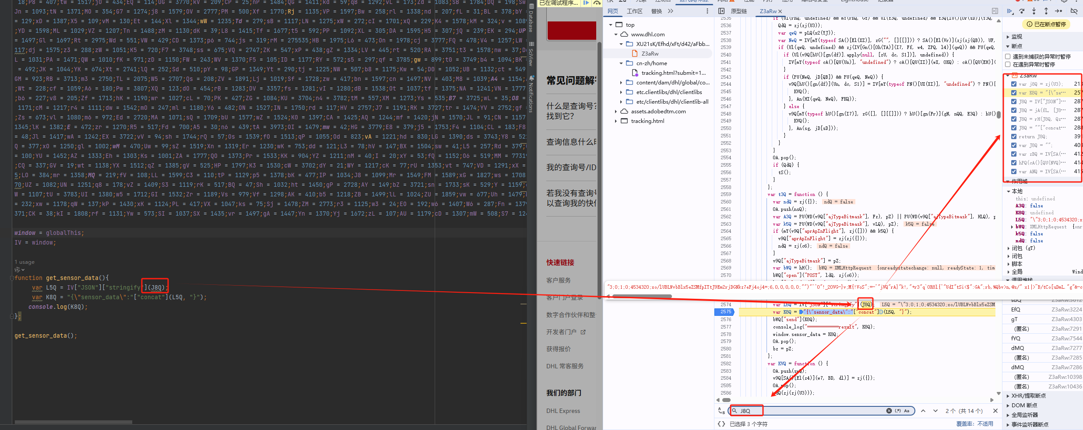This screenshot has height=430, width=1083.
Task: Collapse the top frame tree node
Action: pos(611,24)
